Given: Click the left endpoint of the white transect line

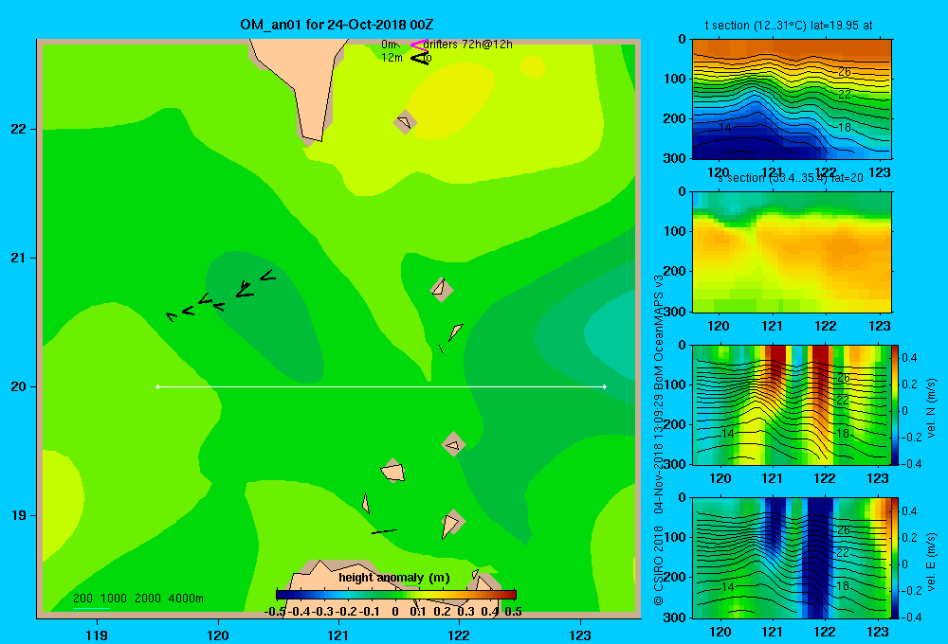Looking at the screenshot, I should coord(157,386).
